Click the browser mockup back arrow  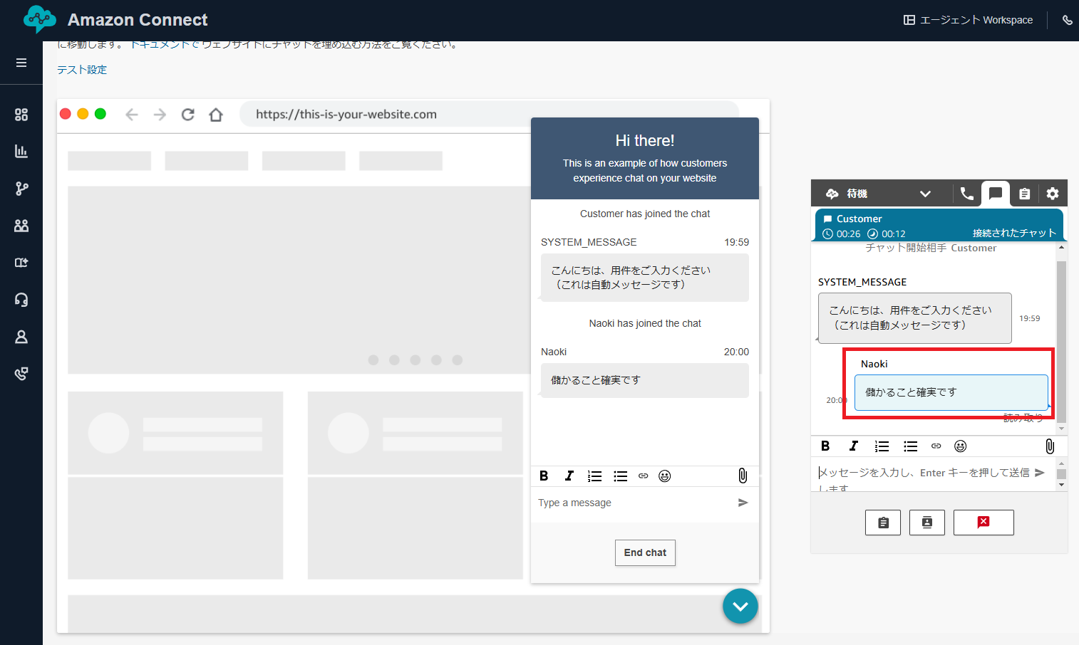click(131, 115)
